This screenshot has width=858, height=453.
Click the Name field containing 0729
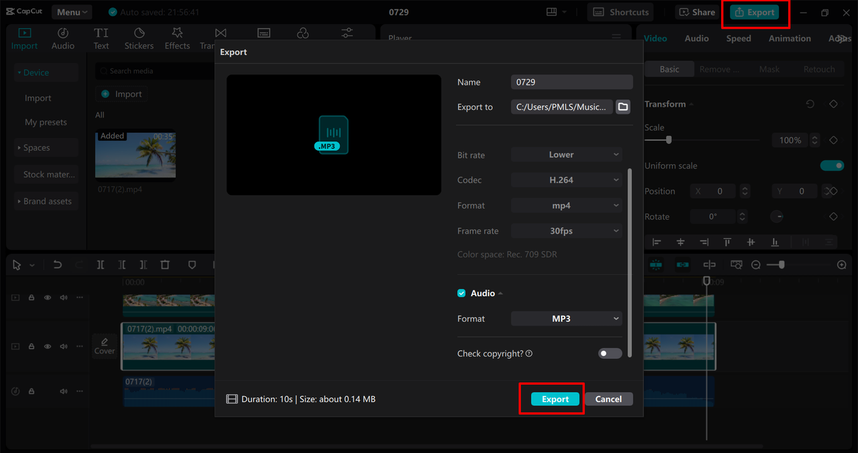point(572,82)
